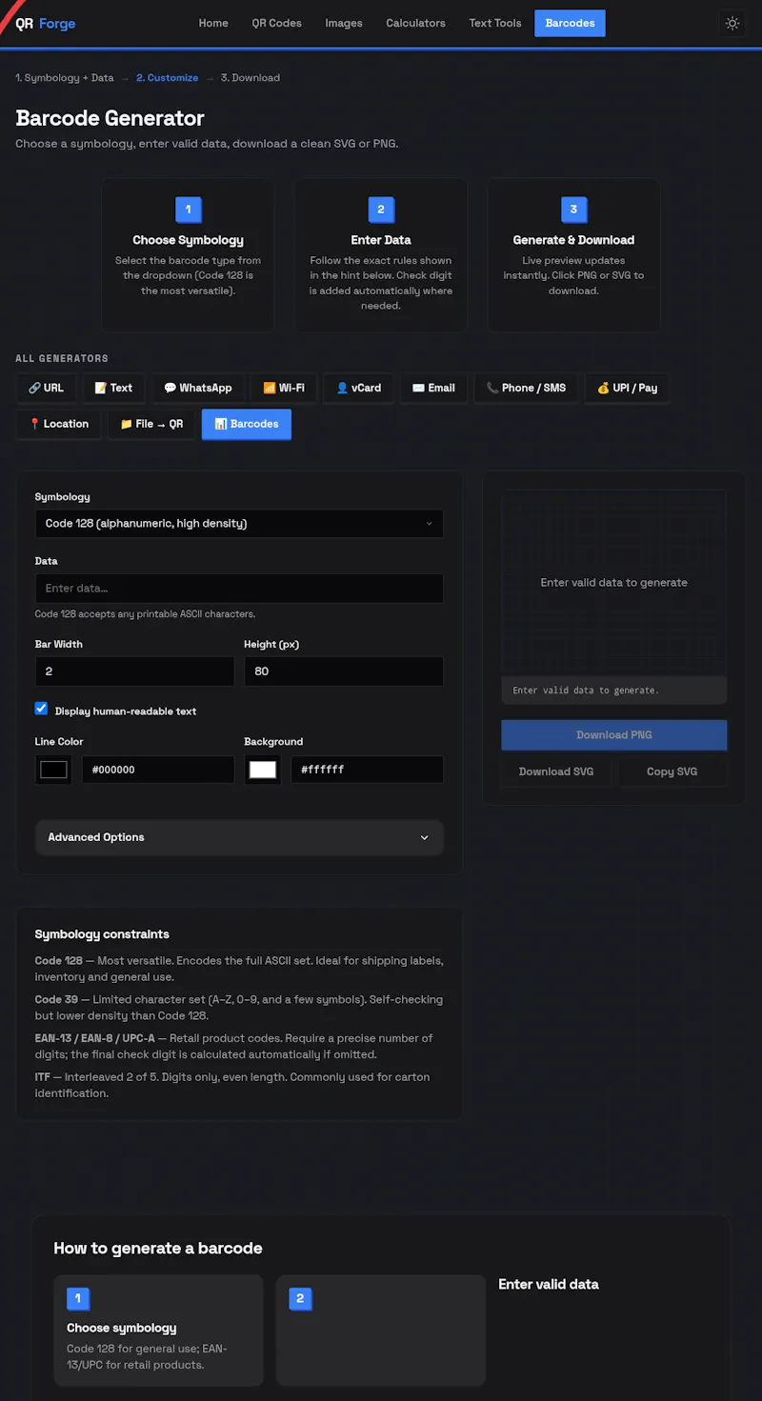
Task: Open the Background white color swatch
Action: click(x=263, y=770)
